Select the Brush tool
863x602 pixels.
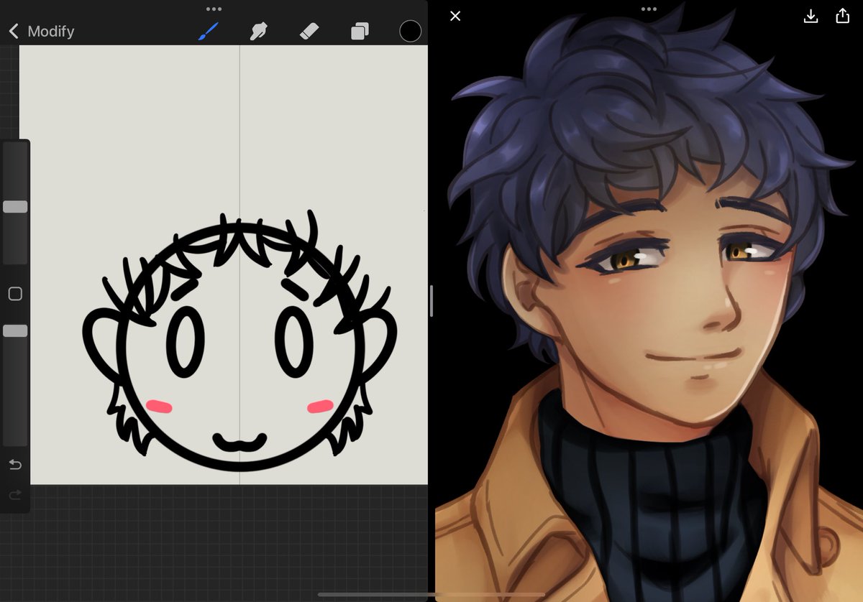pyautogui.click(x=208, y=31)
